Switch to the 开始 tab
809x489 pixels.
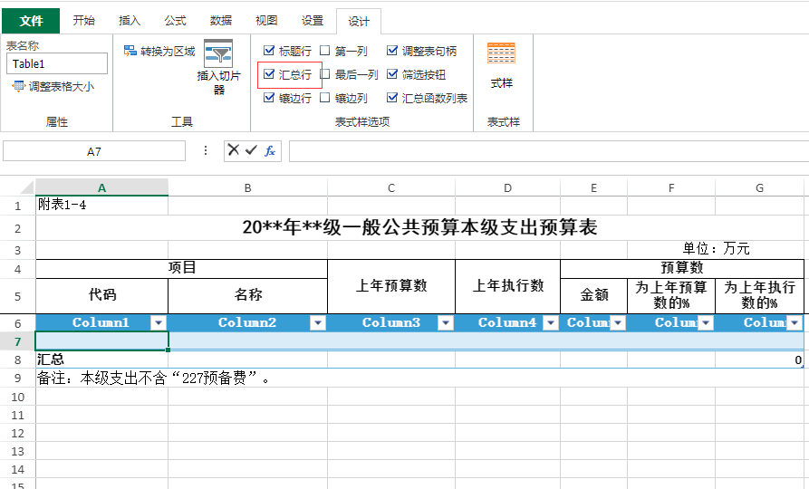click(83, 21)
